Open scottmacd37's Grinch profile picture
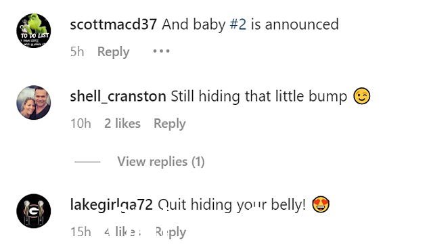Image resolution: width=429 pixels, height=247 pixels. [34, 30]
